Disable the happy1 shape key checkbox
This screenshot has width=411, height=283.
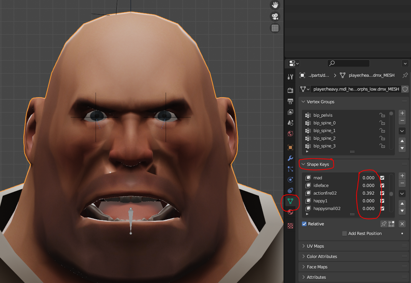point(382,201)
